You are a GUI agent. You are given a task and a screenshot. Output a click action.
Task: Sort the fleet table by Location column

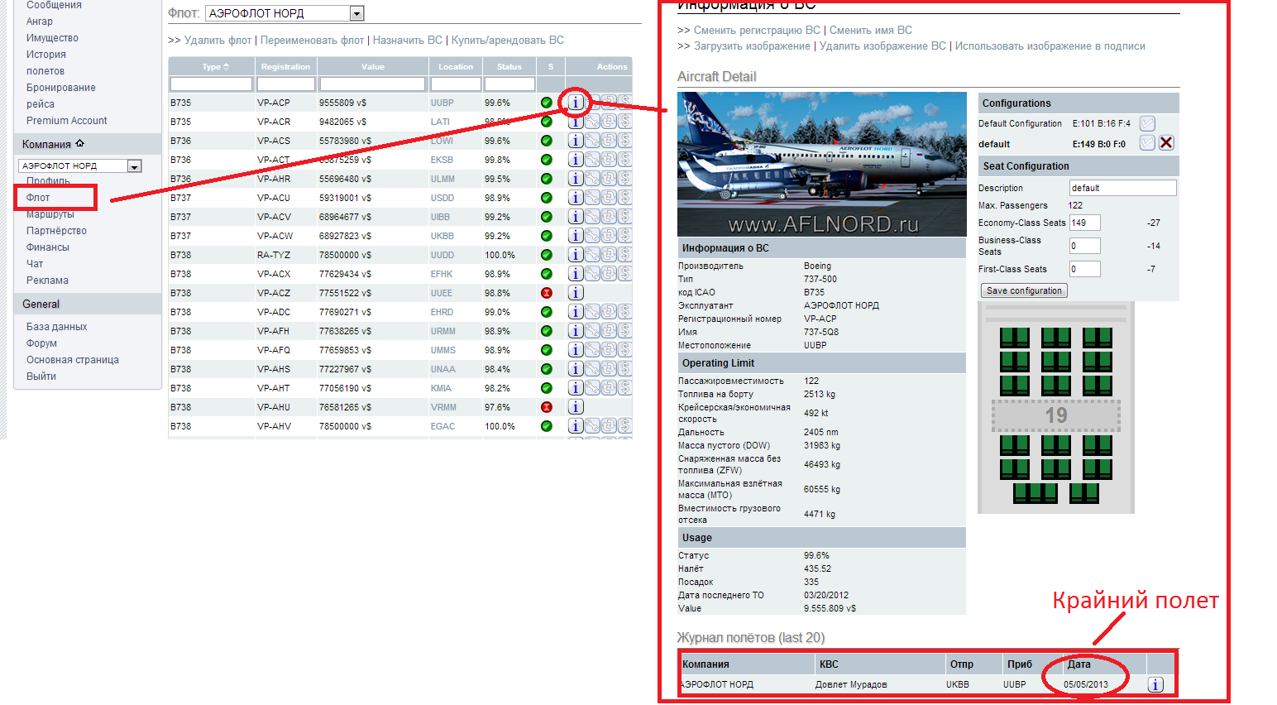pos(456,67)
